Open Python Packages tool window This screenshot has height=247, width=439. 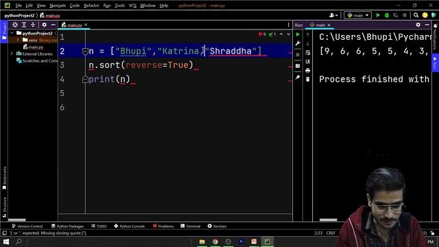point(67,226)
